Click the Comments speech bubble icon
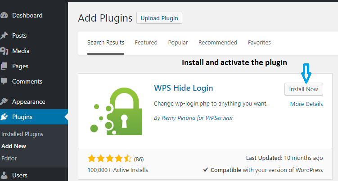 tap(4, 82)
